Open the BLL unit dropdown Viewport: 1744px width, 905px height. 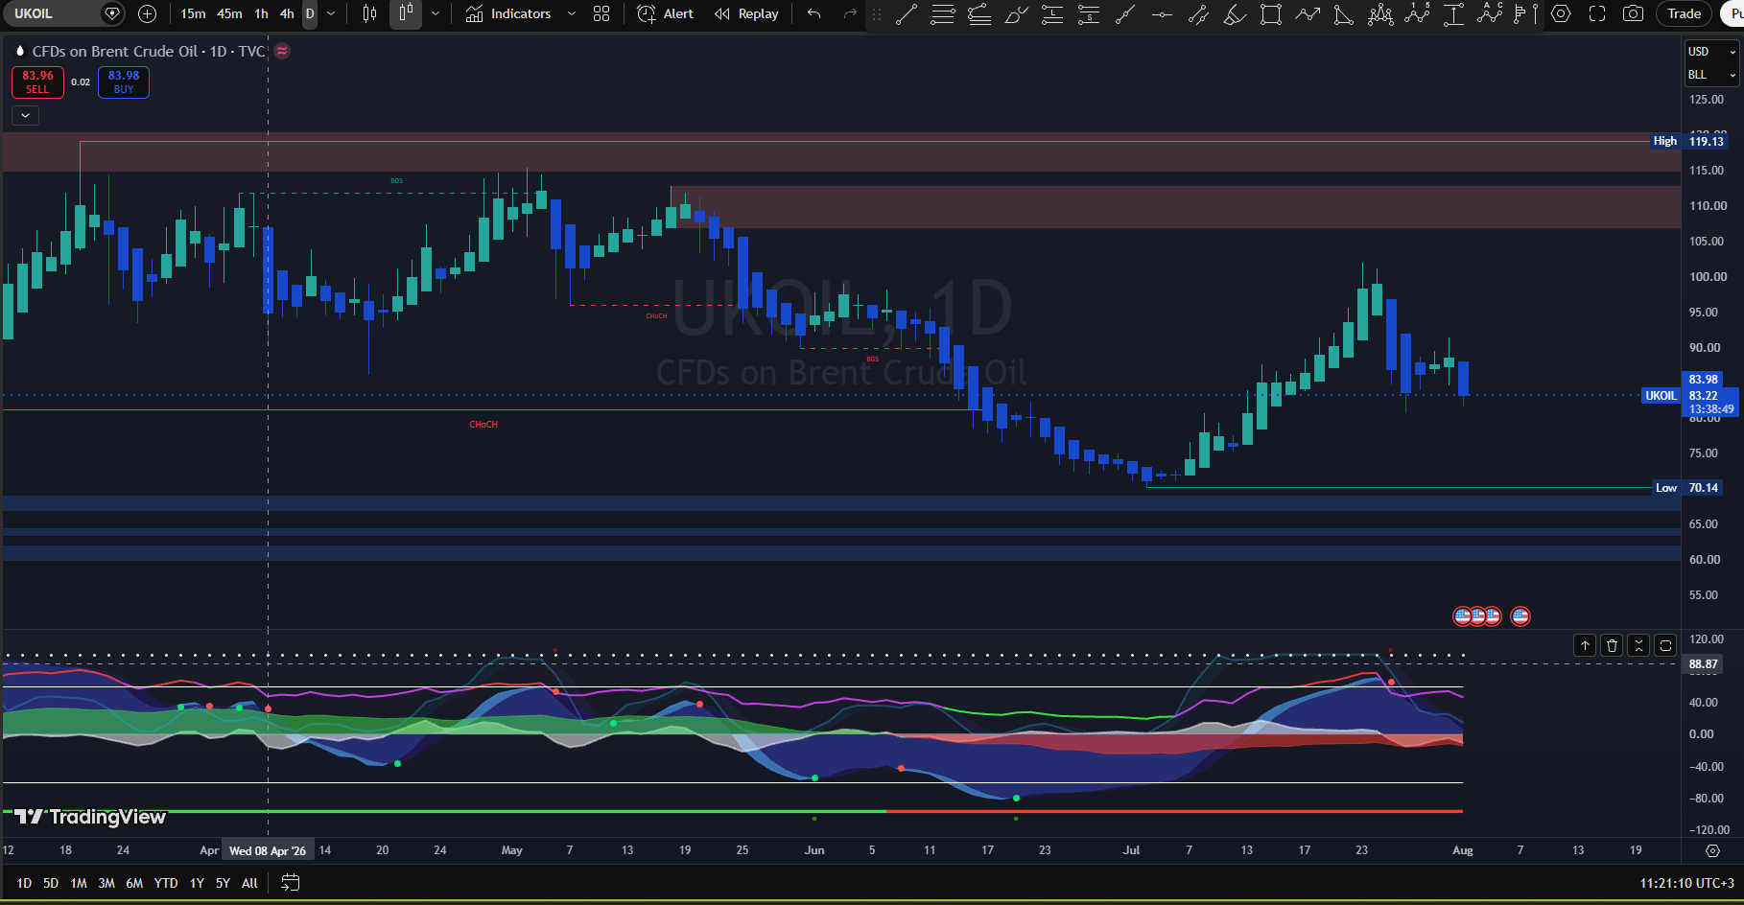click(x=1711, y=75)
